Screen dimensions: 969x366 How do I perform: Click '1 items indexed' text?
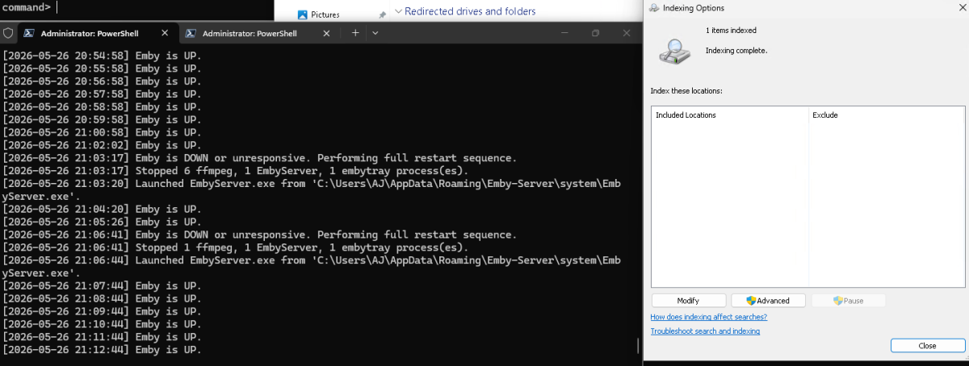click(x=731, y=31)
